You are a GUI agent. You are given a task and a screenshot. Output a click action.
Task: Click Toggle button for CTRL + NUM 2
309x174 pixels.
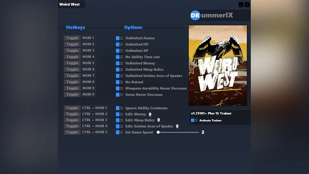pyautogui.click(x=72, y=114)
